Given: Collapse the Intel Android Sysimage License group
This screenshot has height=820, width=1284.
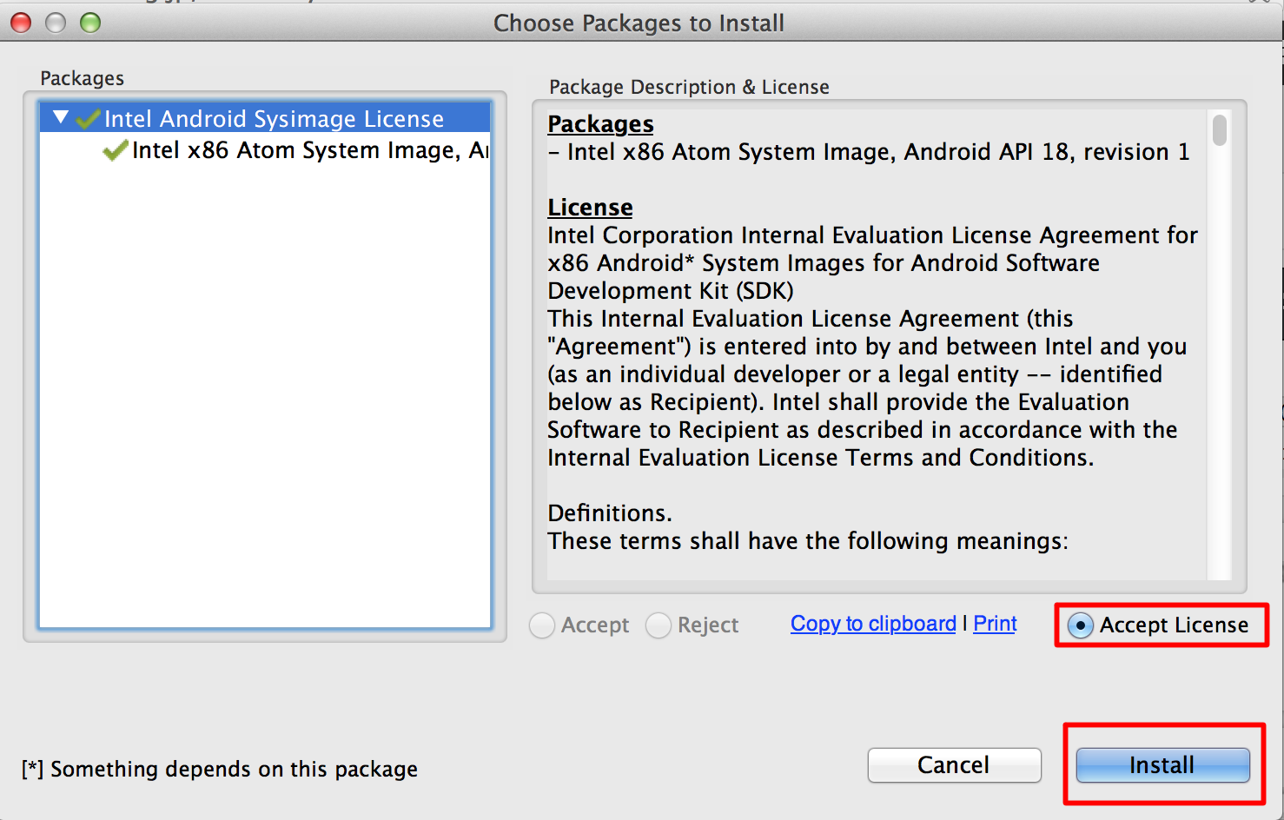Looking at the screenshot, I should 61,117.
